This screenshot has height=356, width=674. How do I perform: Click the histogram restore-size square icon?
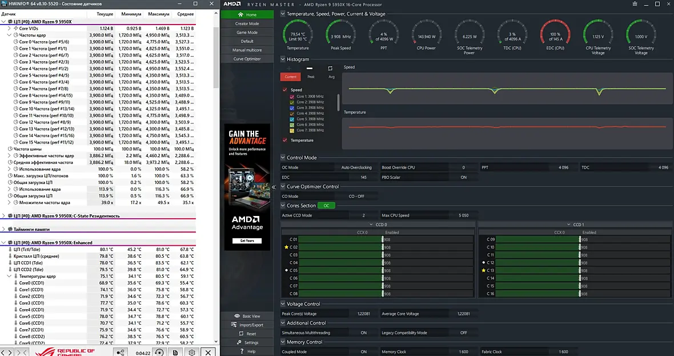coord(330,69)
